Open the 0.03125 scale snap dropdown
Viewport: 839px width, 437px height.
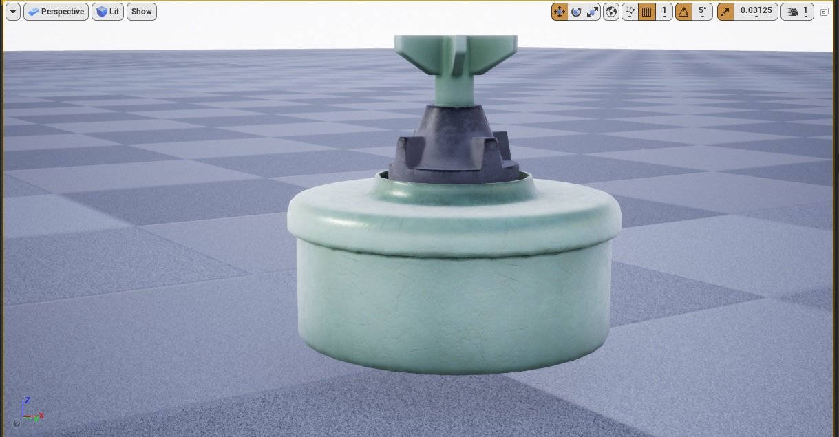pos(756,12)
